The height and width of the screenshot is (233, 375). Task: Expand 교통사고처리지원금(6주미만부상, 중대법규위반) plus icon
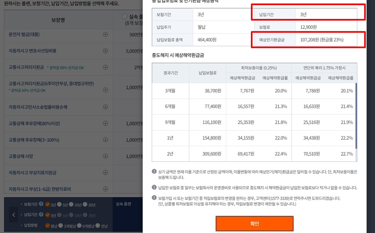click(105, 90)
